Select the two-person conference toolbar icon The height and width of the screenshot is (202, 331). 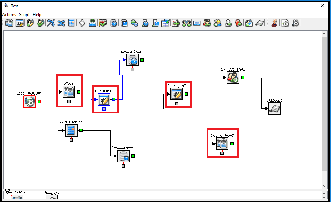click(x=186, y=23)
